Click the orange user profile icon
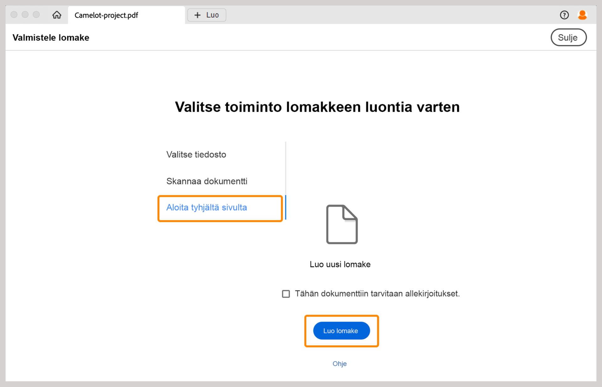 pyautogui.click(x=582, y=14)
